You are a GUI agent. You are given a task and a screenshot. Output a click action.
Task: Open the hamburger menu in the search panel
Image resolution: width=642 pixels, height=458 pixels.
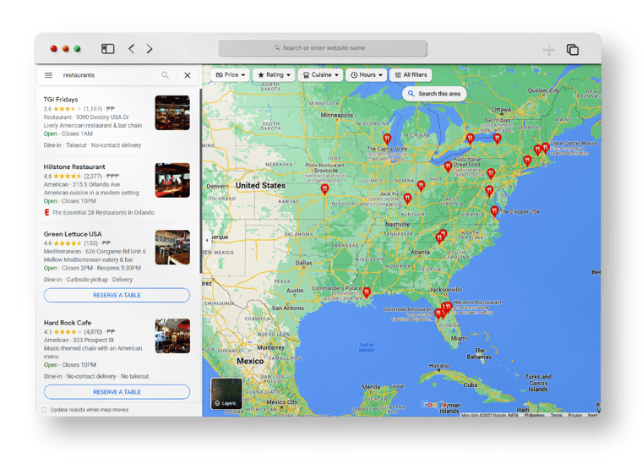48,75
